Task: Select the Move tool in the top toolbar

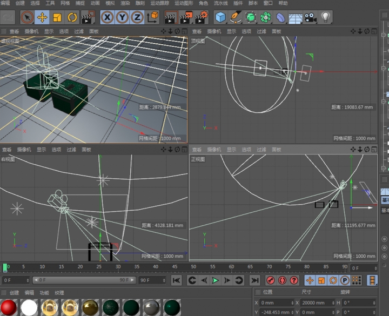Action: [x=42, y=17]
